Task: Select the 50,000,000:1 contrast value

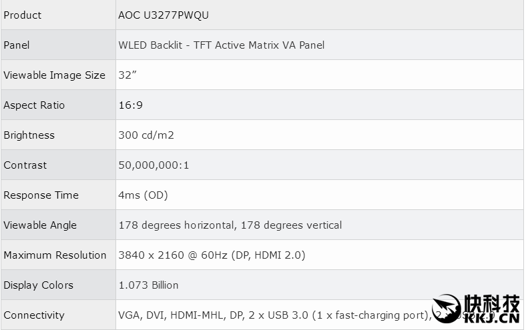Action: [x=154, y=165]
